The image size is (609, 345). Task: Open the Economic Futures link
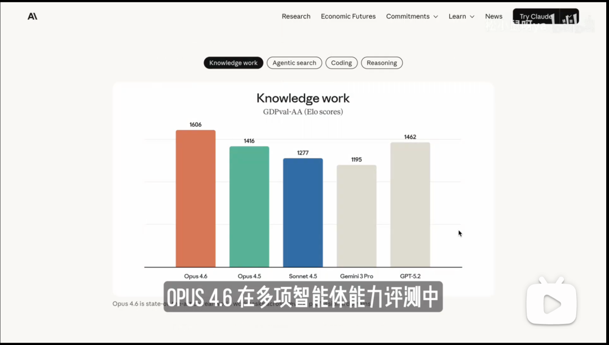pos(348,16)
